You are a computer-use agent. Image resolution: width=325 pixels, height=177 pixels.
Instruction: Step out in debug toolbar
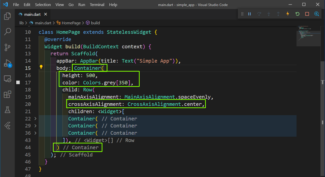(x=278, y=14)
